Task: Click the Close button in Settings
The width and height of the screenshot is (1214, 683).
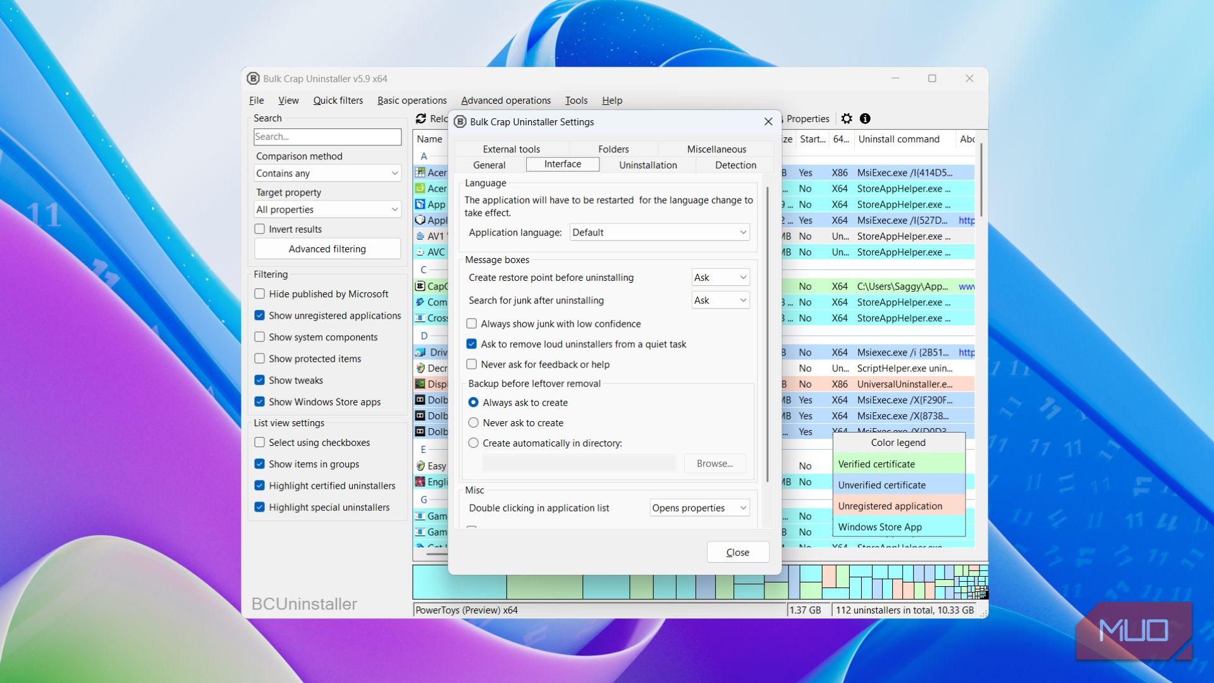Action: click(x=738, y=552)
